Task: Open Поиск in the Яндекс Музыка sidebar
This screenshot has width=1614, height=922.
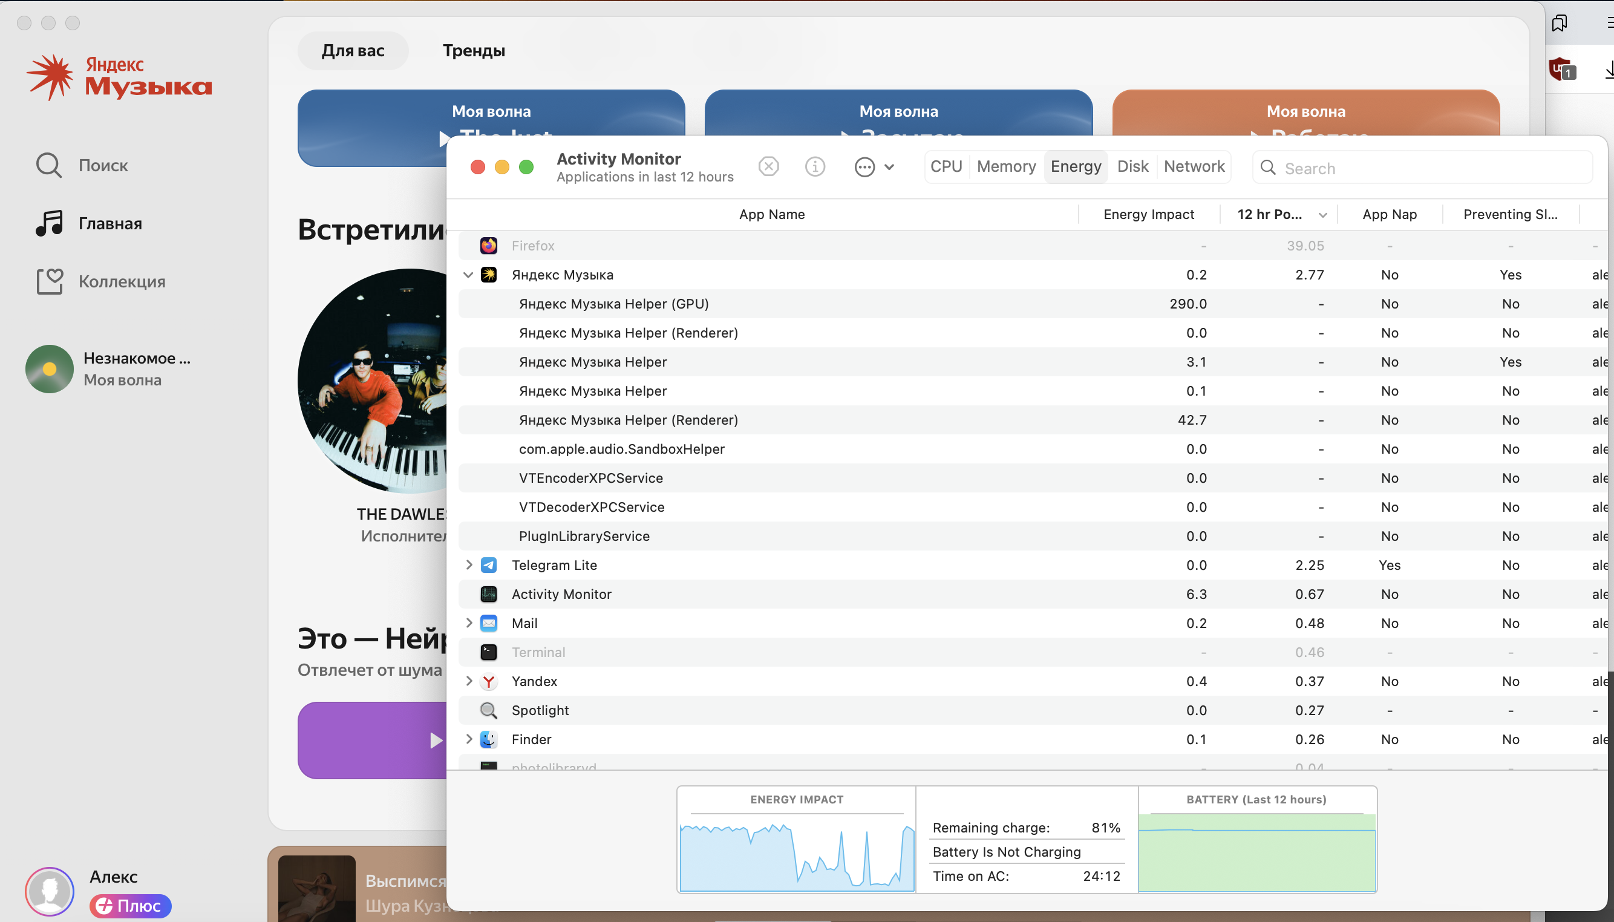Action: pos(103,165)
